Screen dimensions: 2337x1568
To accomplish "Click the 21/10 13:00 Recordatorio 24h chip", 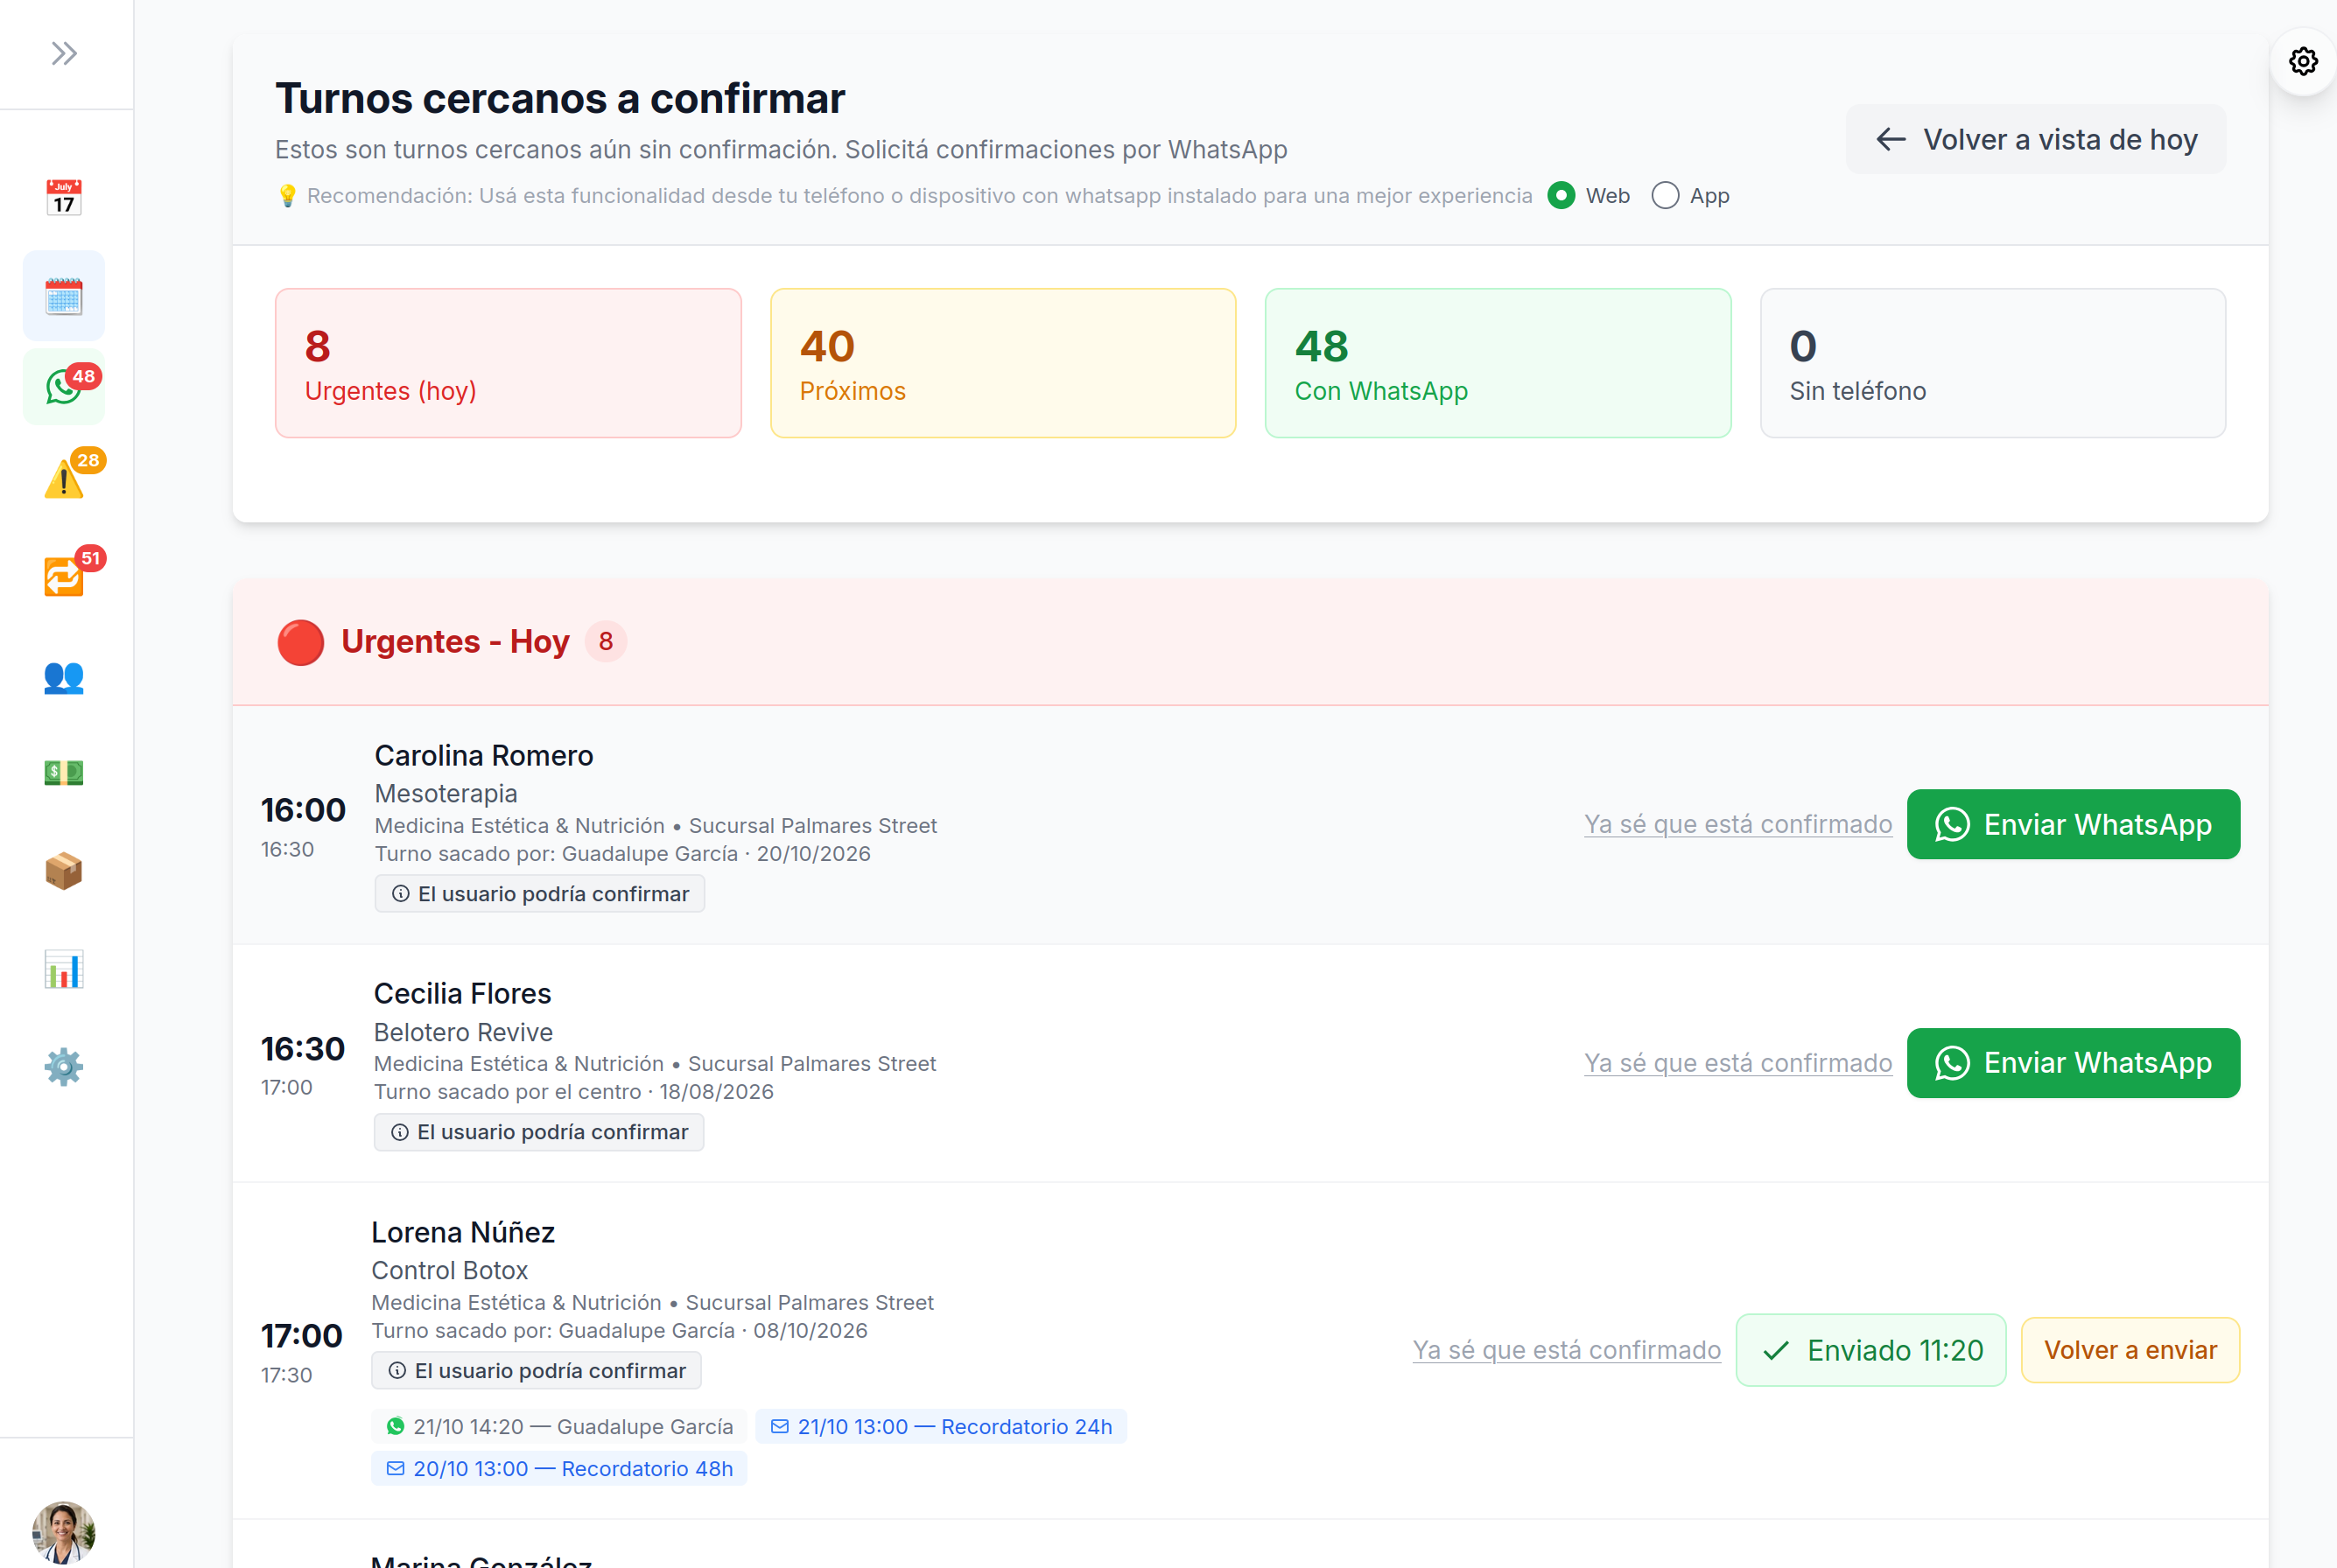I will (942, 1426).
